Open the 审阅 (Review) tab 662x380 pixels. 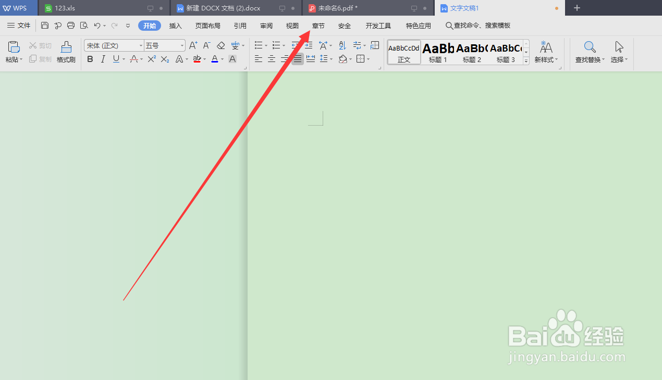click(x=266, y=26)
